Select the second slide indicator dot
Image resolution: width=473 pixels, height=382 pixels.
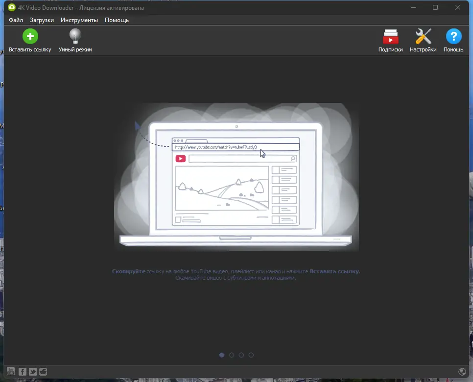[232, 355]
